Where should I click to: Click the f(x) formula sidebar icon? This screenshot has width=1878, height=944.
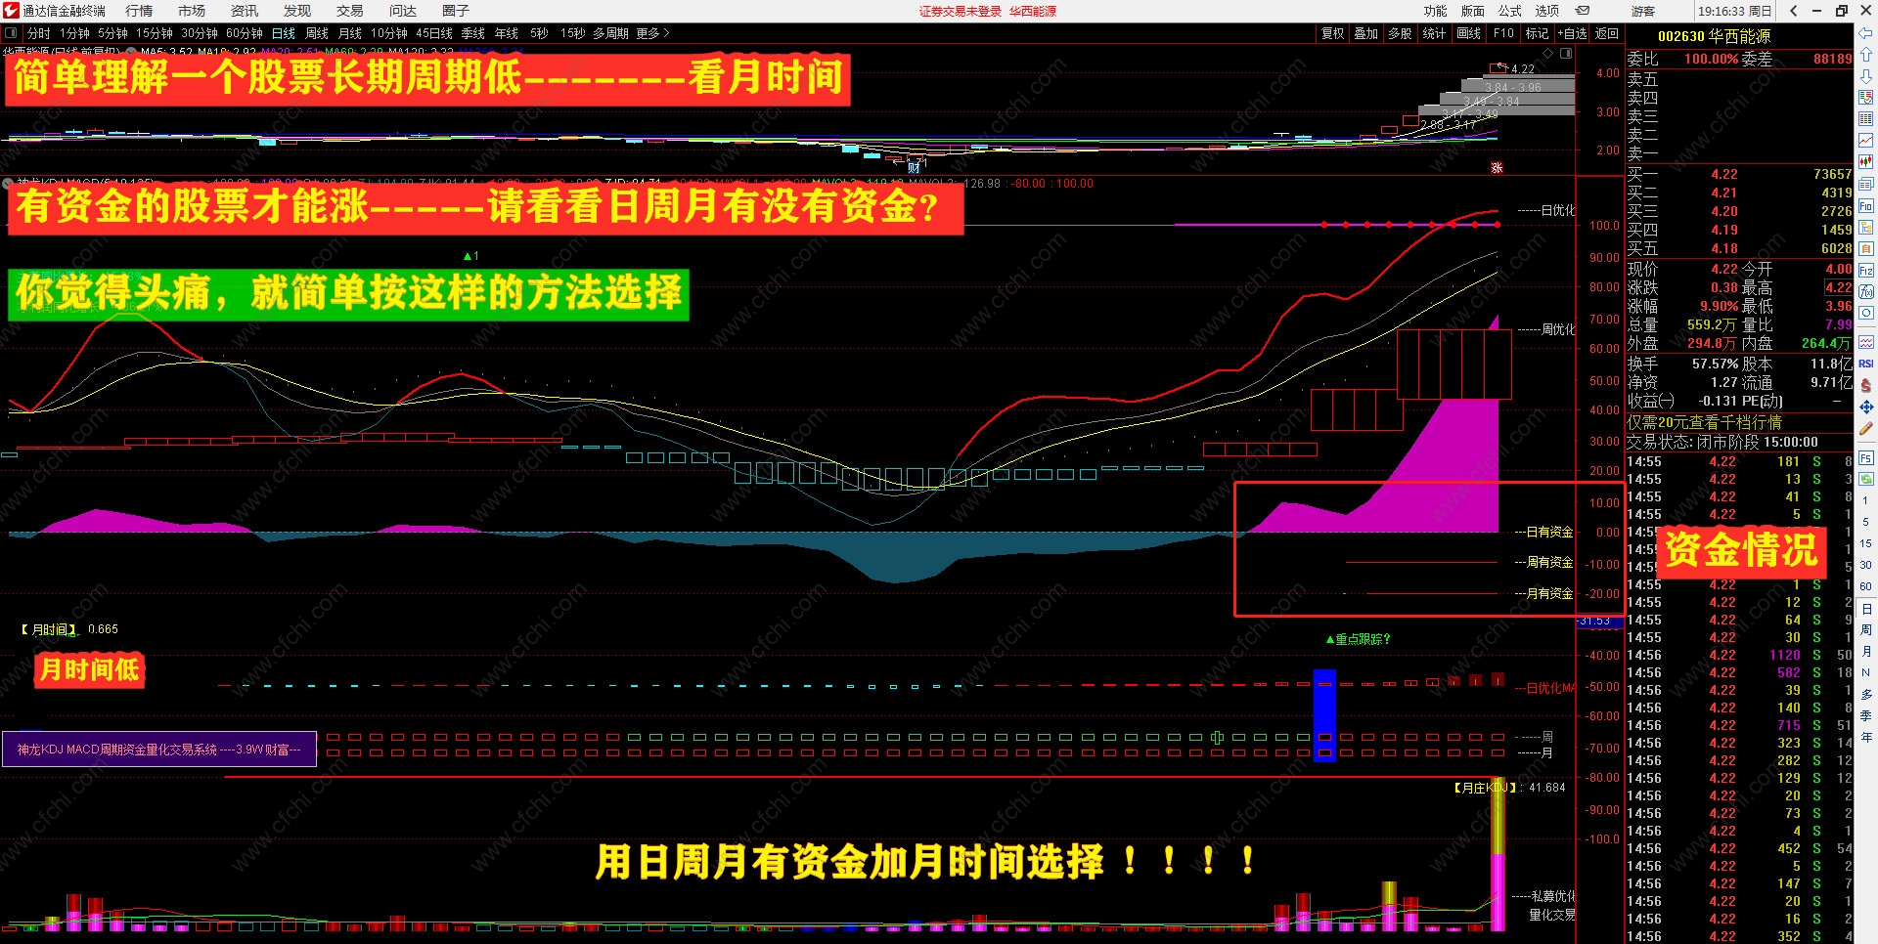(1866, 291)
